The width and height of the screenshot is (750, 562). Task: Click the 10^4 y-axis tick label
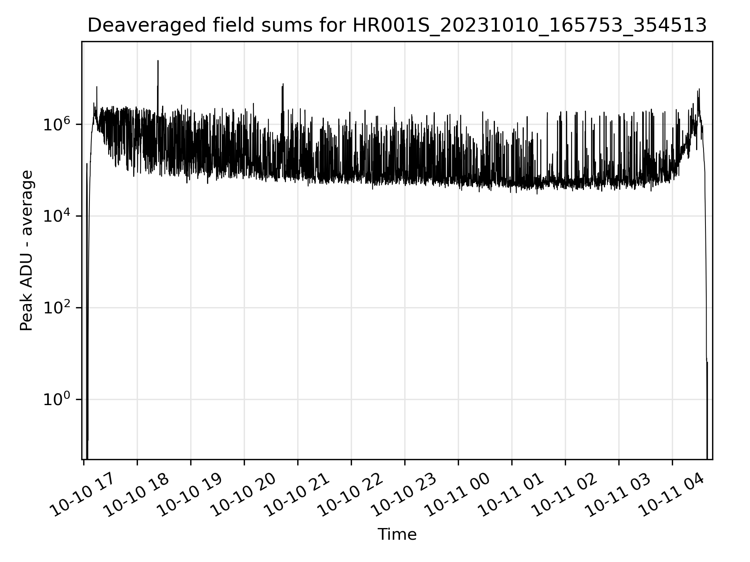[x=58, y=216]
